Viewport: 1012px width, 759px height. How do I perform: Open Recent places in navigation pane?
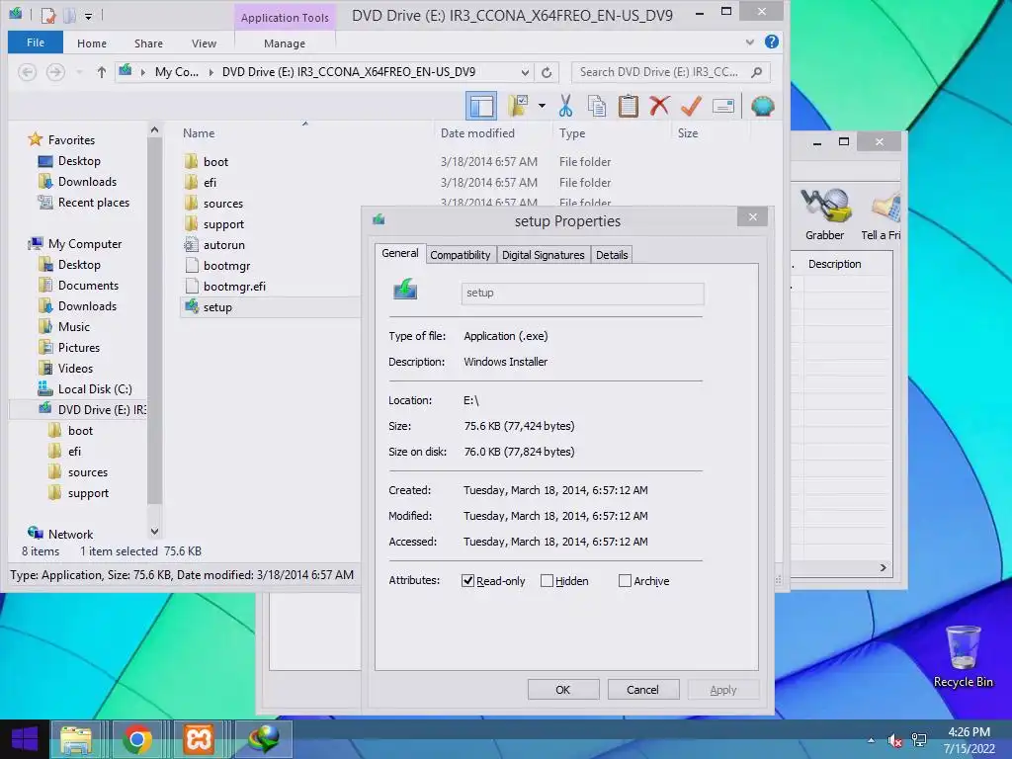[94, 203]
